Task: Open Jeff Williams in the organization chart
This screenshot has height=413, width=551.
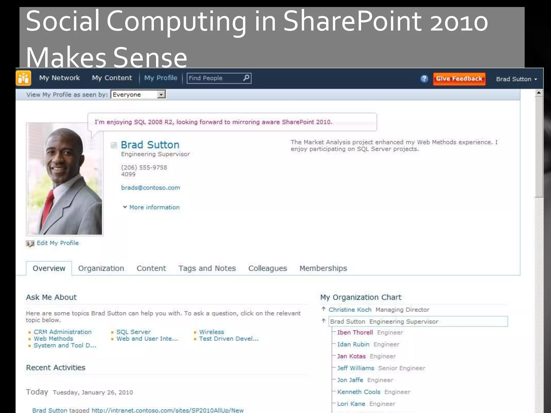Action: [355, 368]
